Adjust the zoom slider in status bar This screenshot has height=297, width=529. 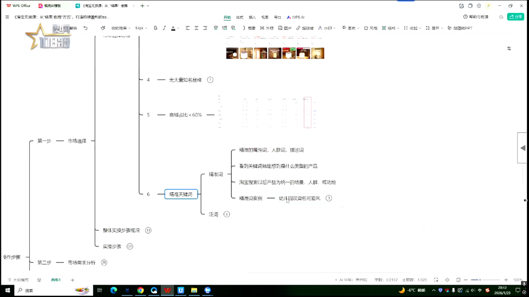coord(480,280)
